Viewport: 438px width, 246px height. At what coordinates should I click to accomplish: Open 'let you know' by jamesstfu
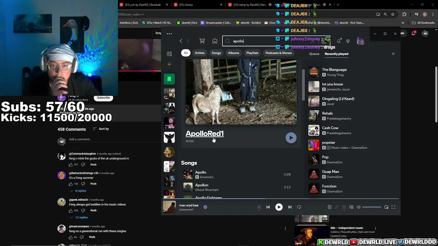(352, 87)
